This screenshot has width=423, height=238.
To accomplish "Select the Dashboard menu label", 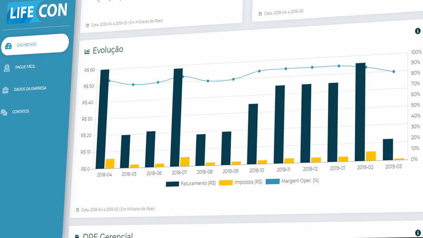I will (27, 45).
